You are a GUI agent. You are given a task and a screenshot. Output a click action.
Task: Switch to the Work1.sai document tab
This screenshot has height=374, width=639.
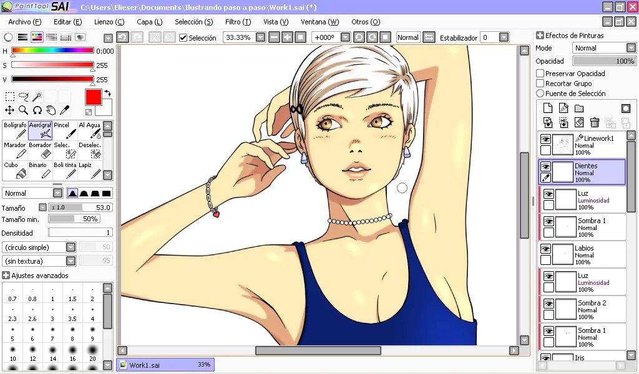coord(165,365)
